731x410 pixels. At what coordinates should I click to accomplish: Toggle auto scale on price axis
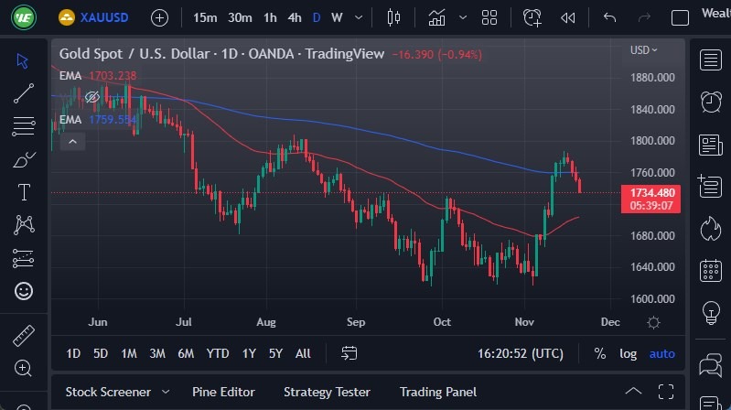coord(661,353)
